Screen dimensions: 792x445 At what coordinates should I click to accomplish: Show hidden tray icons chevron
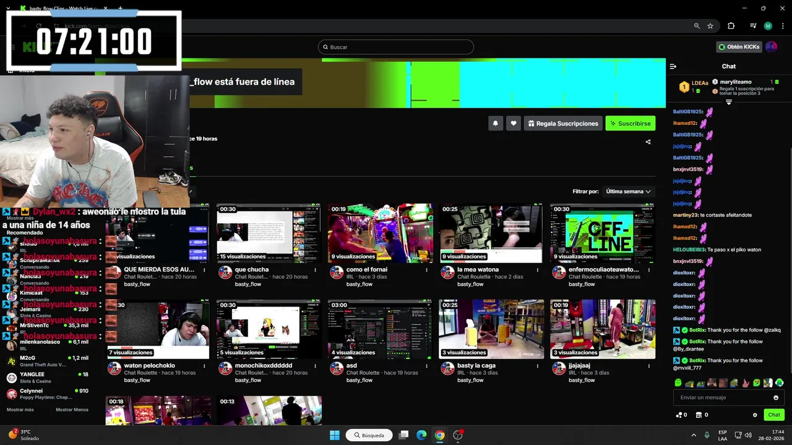(x=694, y=435)
